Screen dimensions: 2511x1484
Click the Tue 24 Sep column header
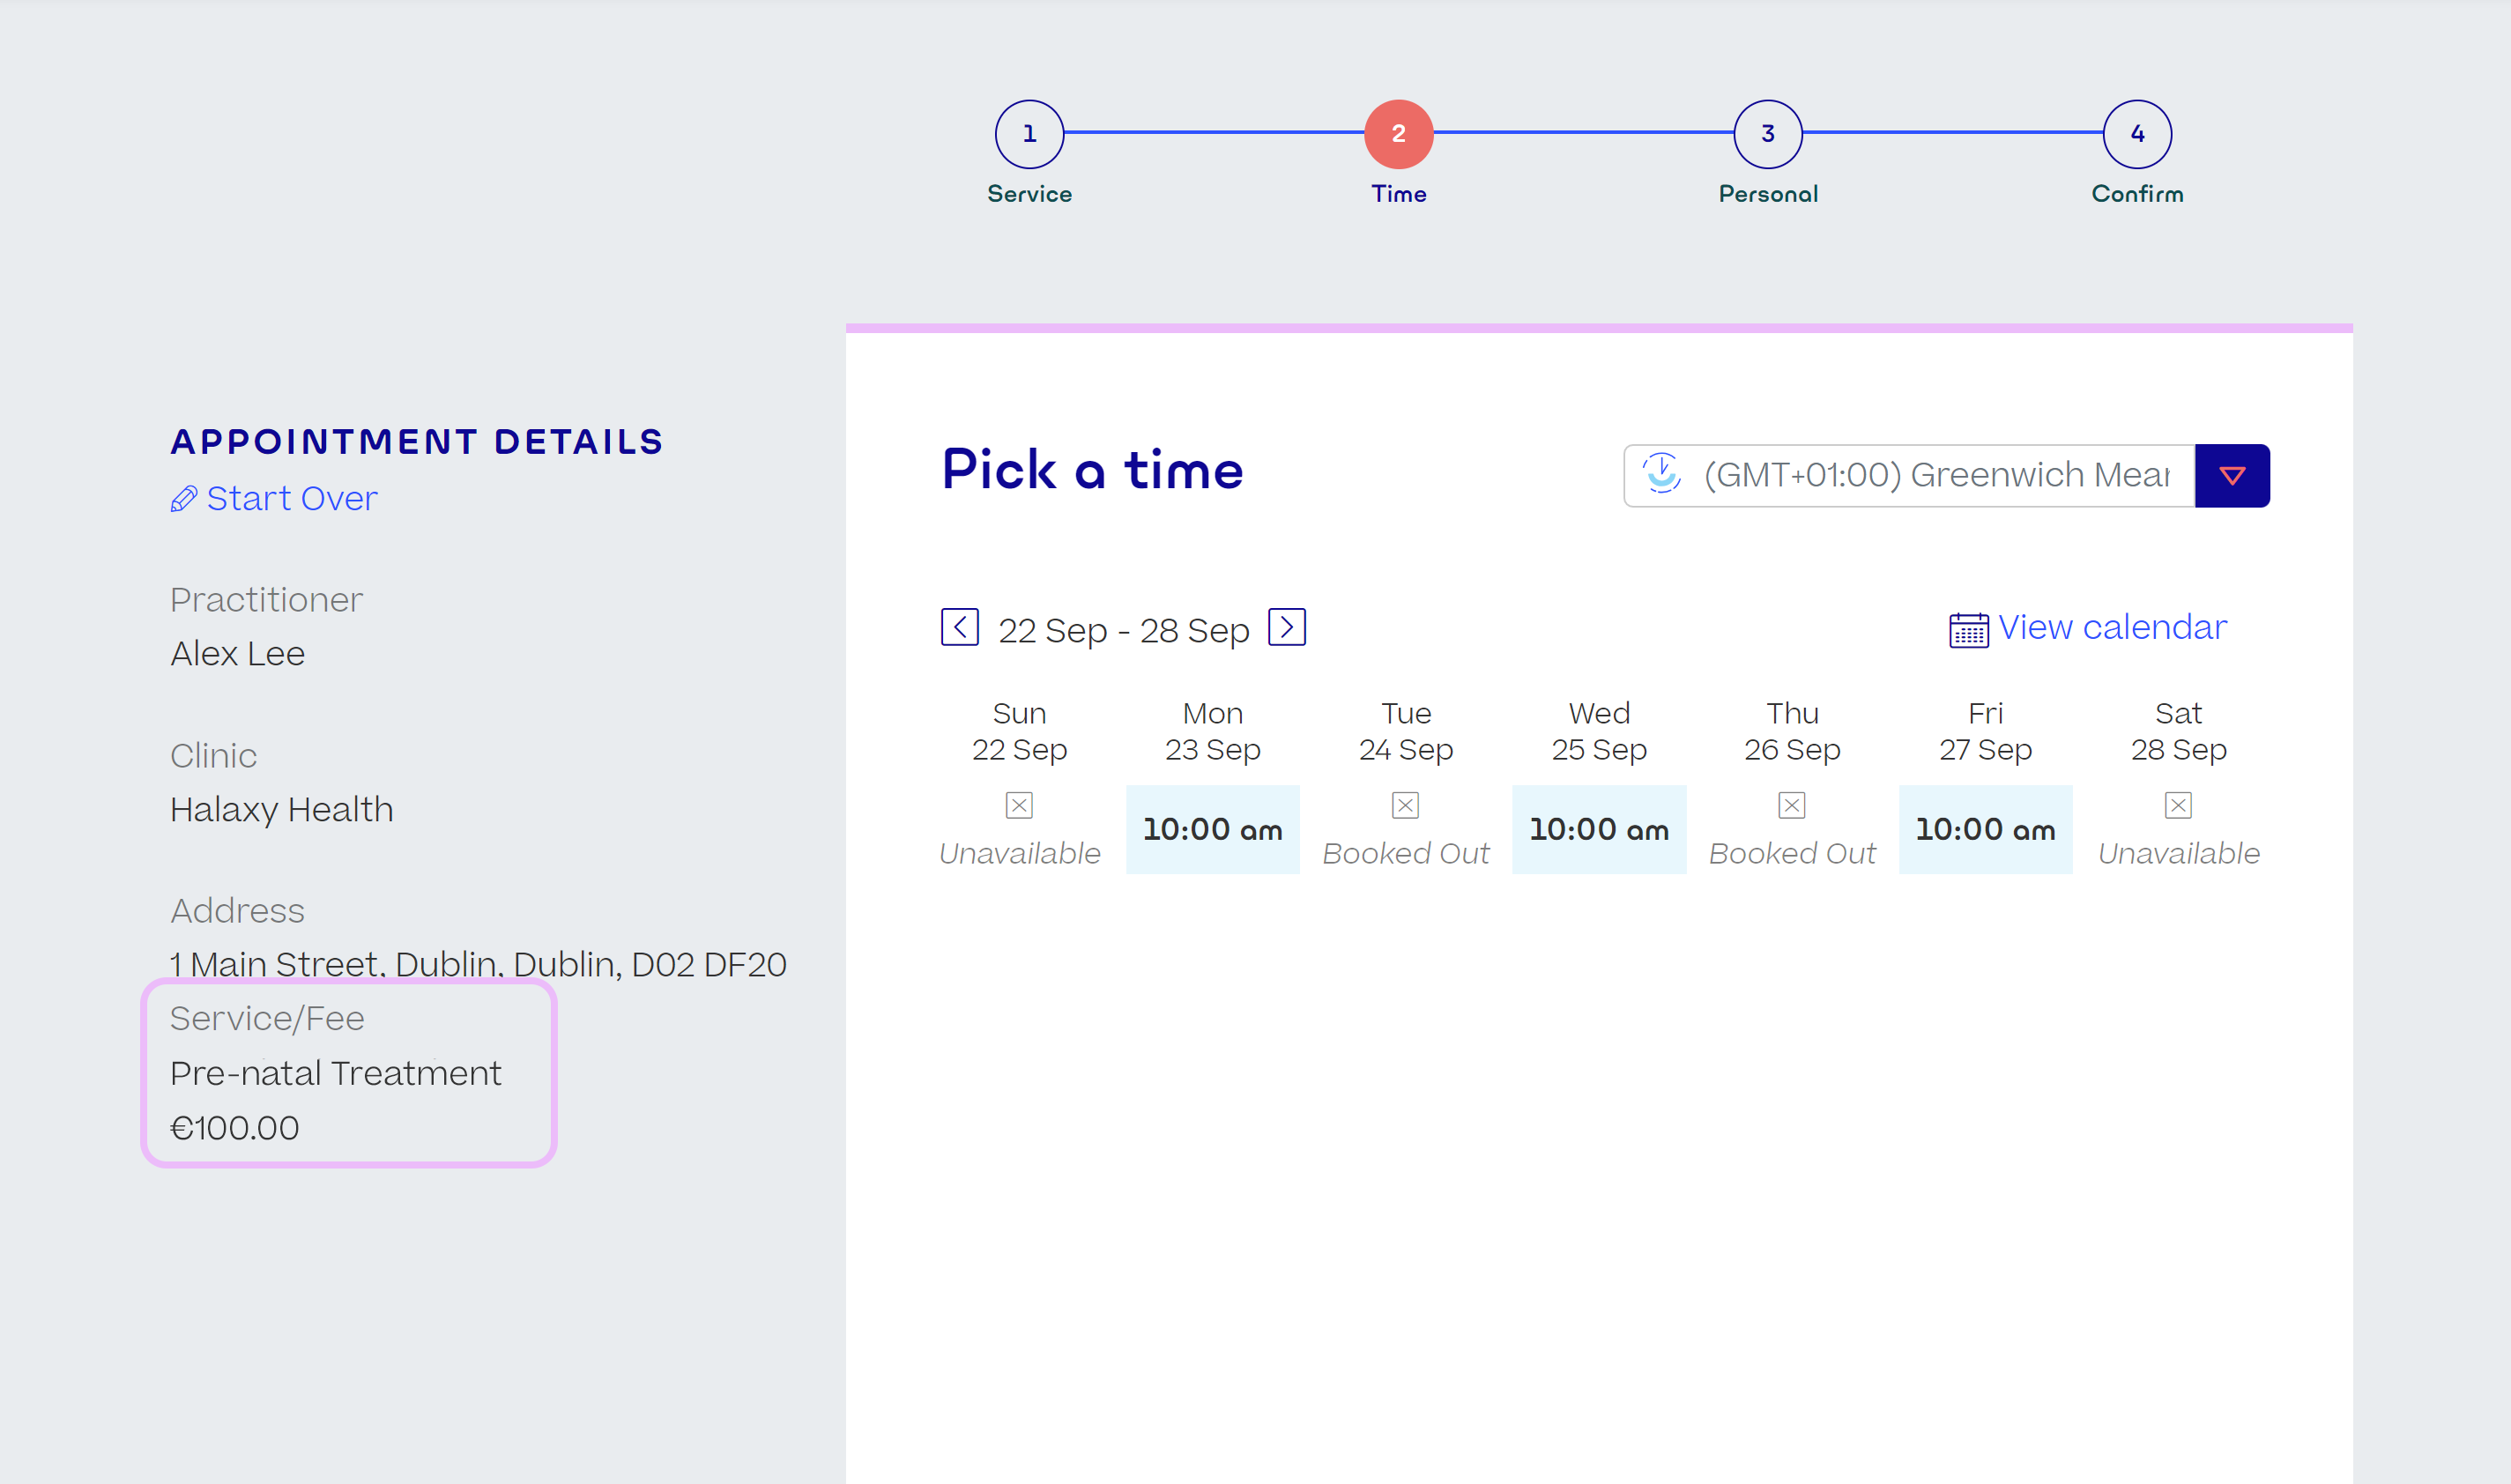point(1405,731)
